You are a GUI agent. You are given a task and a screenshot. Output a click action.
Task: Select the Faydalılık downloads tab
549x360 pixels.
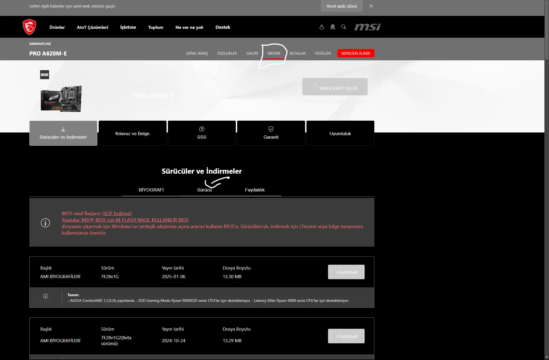(255, 190)
